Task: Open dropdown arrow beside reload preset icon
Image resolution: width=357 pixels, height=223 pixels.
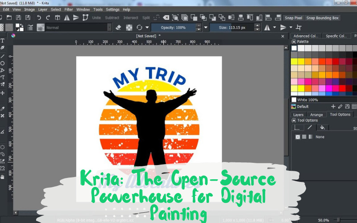Action: (147, 28)
